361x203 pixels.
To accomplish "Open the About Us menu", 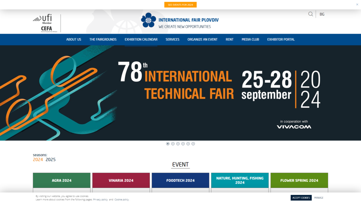I will coord(74,39).
